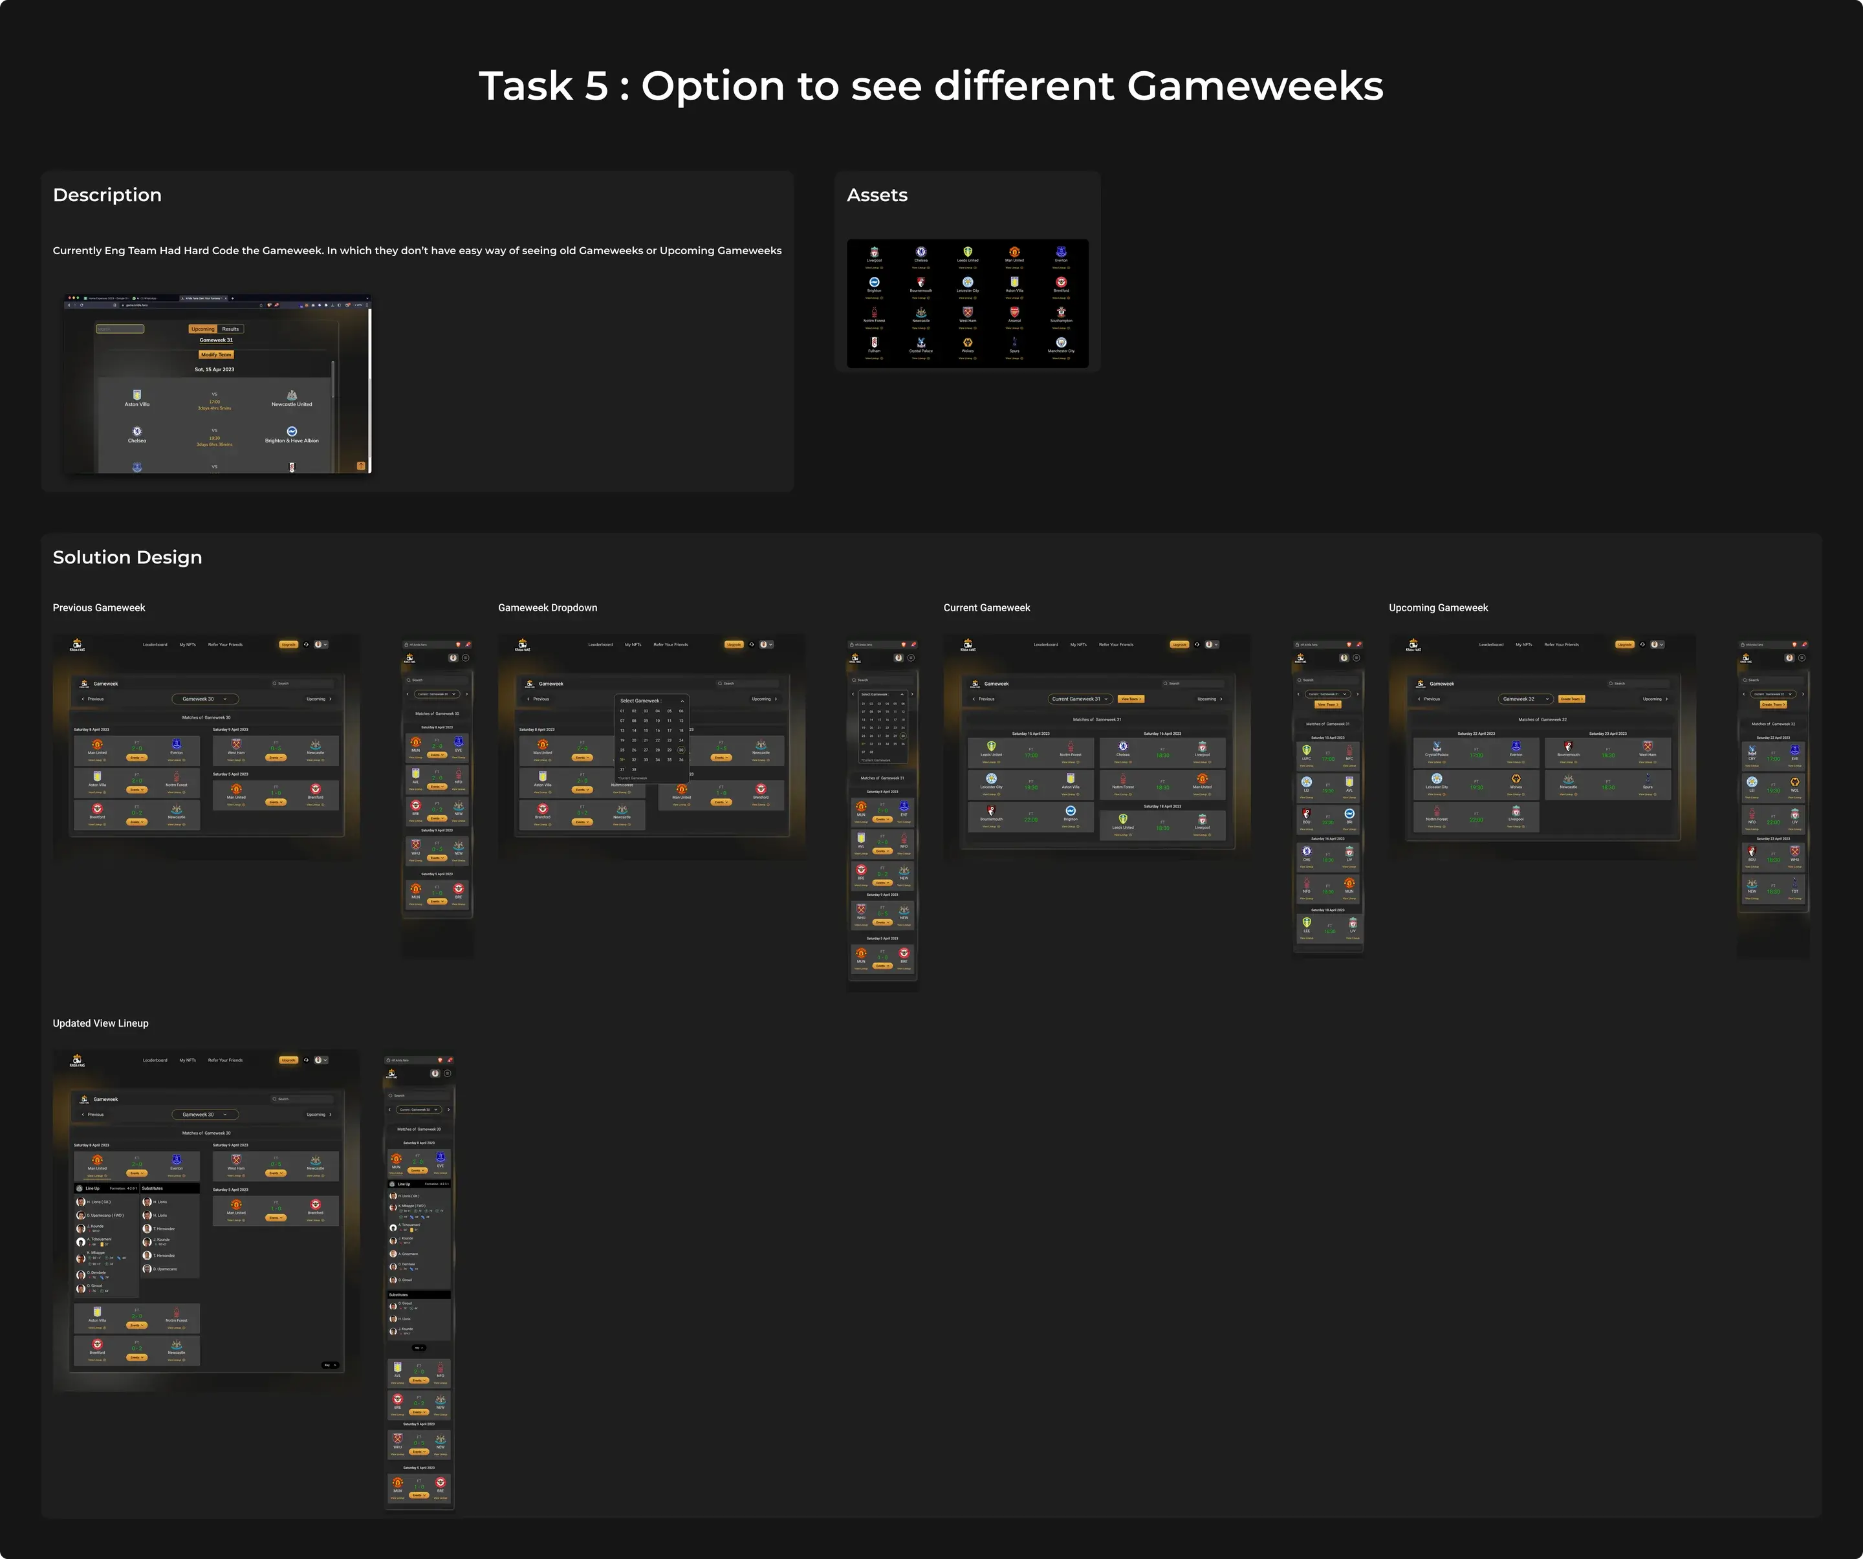This screenshot has height=1559, width=1863.
Task: Click Create Team in Upcoming Gameweek desktop mockup
Action: [1571, 699]
